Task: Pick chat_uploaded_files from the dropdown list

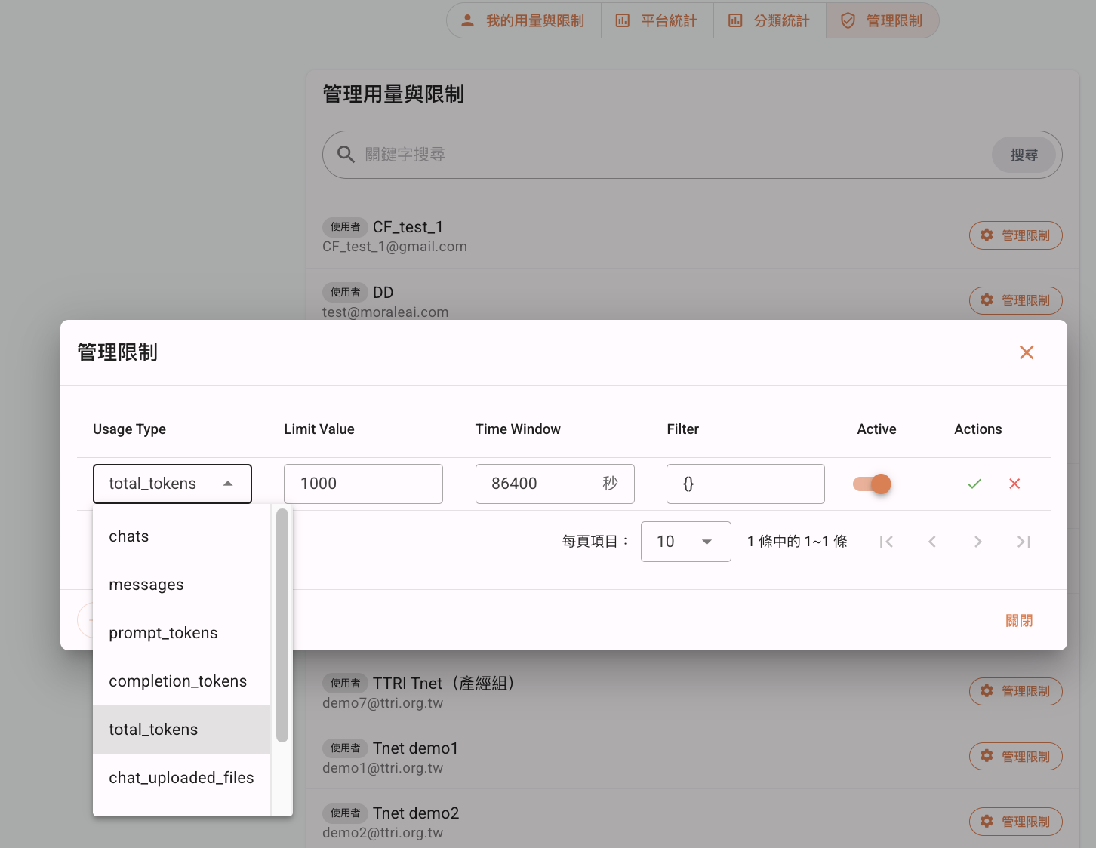Action: (181, 778)
